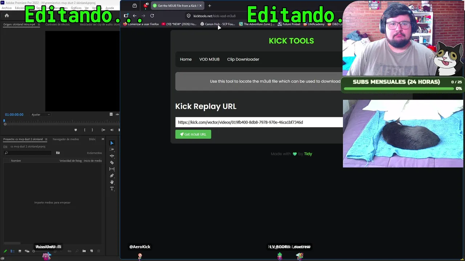465x261 pixels.
Task: Click the New Item icon in Project panel
Action: tap(92, 251)
